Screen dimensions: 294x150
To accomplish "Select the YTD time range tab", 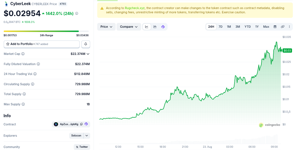I will click(x=248, y=27).
